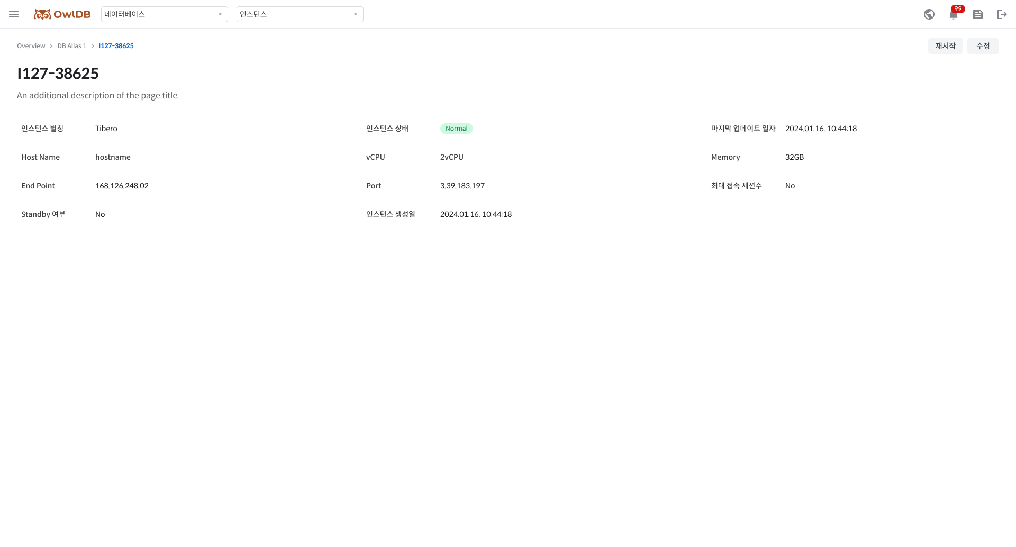
Task: Click the document icon in the header
Action: click(977, 14)
